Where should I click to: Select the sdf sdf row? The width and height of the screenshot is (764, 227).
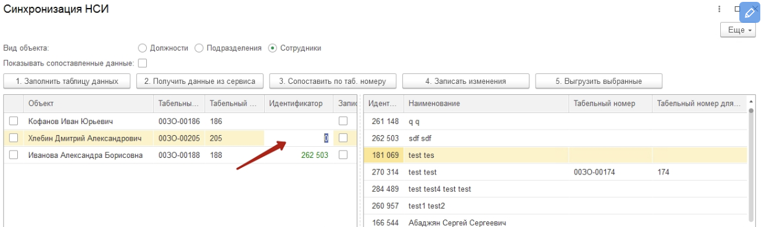click(x=555, y=138)
